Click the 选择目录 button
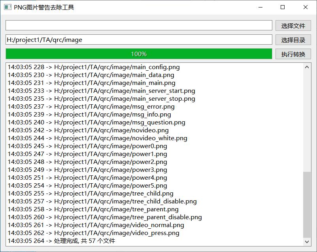 tap(293, 40)
